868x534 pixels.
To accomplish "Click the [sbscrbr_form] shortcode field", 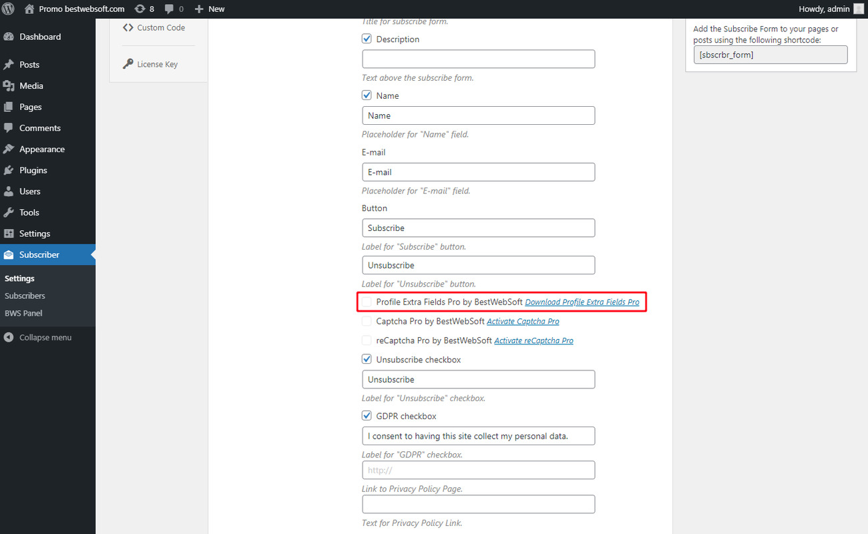I will pos(771,55).
